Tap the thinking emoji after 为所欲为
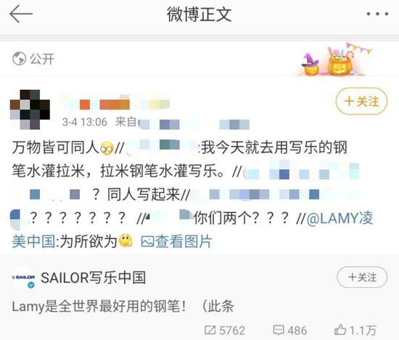This screenshot has width=399, height=340. (x=126, y=241)
